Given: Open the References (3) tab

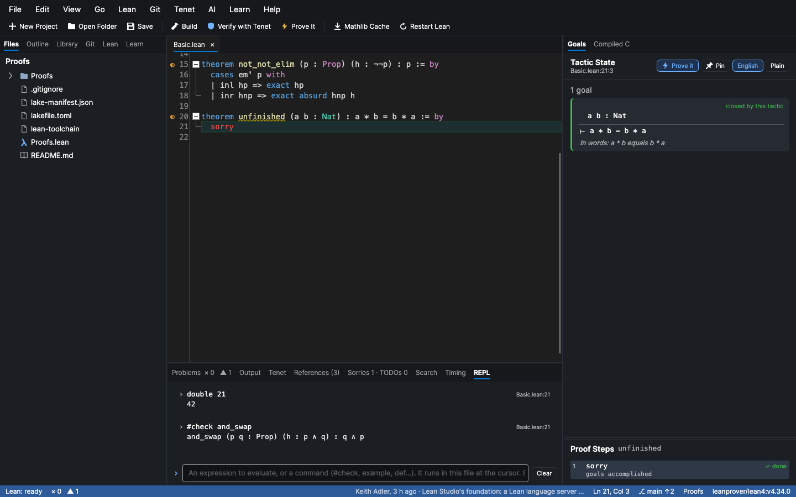Looking at the screenshot, I should [317, 373].
